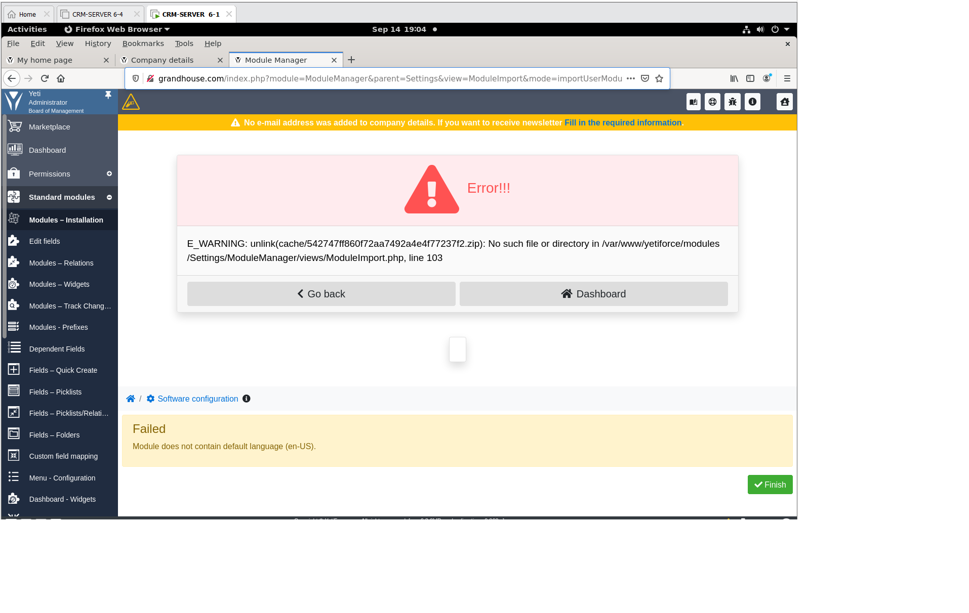Open the Fill in the required information link
Viewport: 969px width, 613px height.
[623, 122]
